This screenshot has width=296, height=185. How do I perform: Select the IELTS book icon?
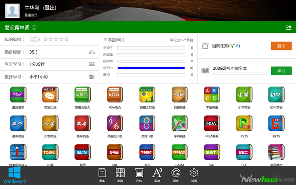pyautogui.click(x=83, y=152)
